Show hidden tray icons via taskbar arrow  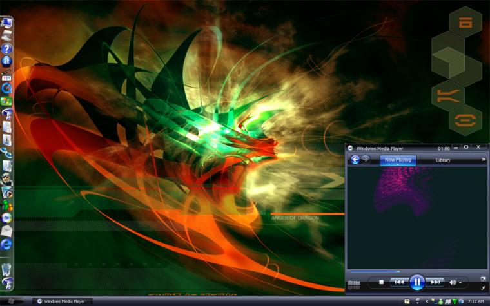pyautogui.click(x=426, y=301)
